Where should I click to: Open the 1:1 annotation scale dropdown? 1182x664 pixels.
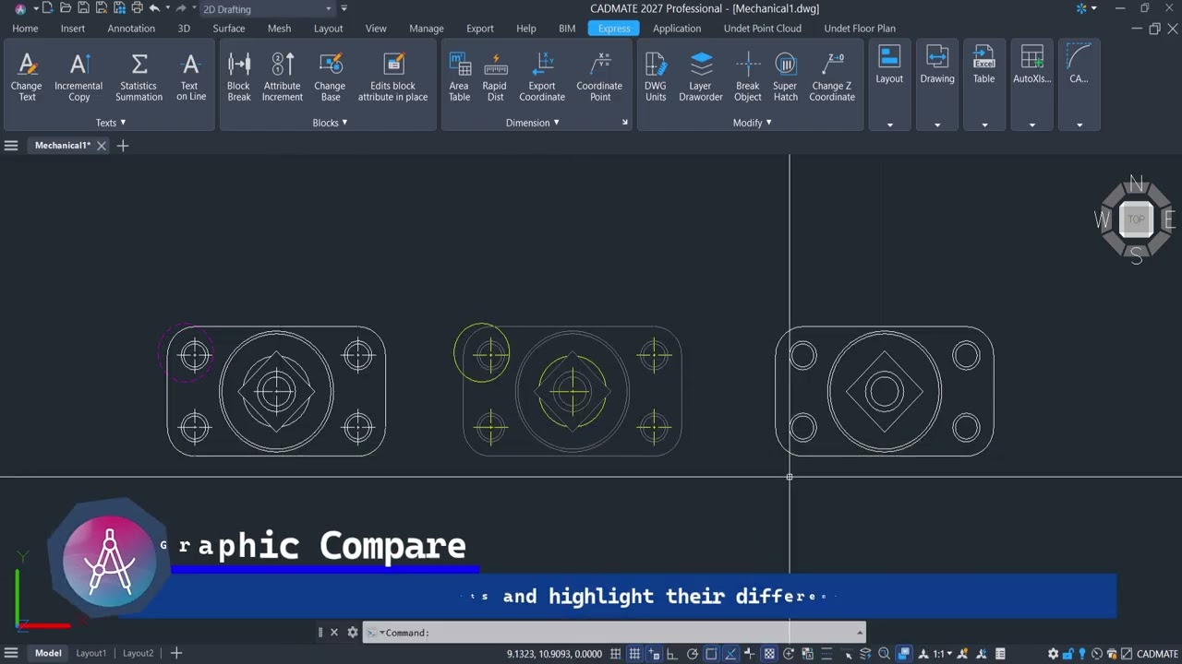(x=943, y=654)
